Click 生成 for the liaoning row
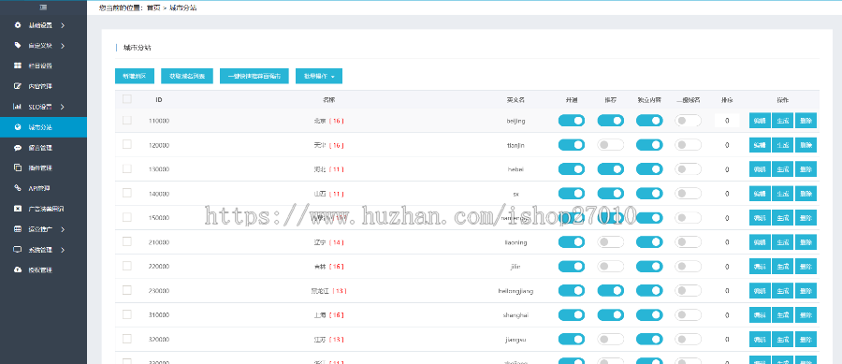 pyautogui.click(x=782, y=242)
